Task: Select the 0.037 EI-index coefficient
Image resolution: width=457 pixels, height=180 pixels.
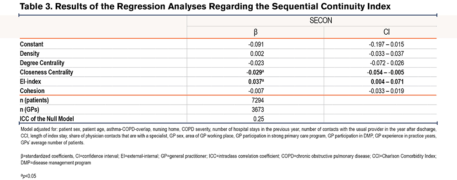Action: coord(256,82)
